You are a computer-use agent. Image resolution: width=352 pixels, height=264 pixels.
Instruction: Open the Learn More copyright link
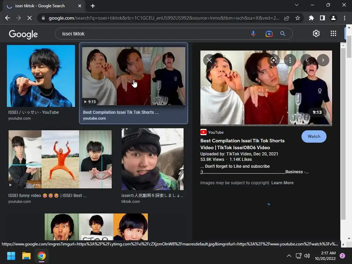[x=282, y=183]
